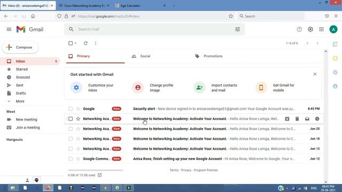Open Gmail Settings gear icon

(310, 29)
